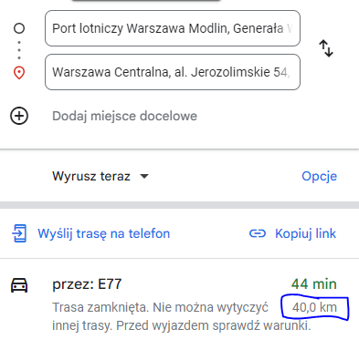Click the dotted connector between waypoints

[19, 50]
